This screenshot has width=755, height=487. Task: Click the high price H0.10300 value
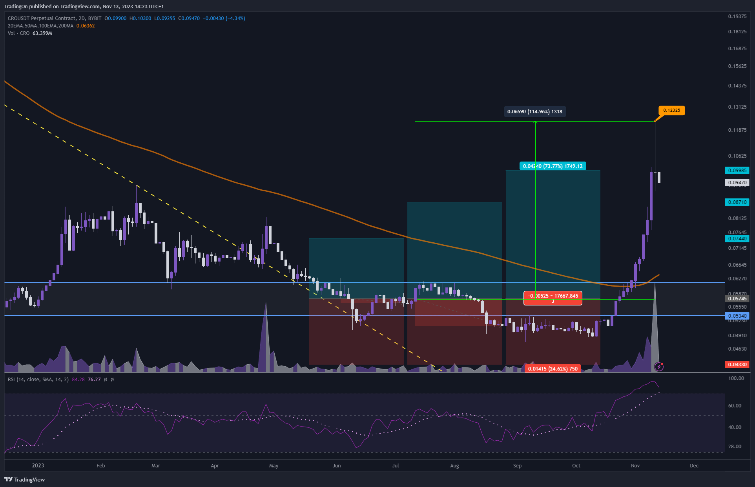pyautogui.click(x=140, y=18)
